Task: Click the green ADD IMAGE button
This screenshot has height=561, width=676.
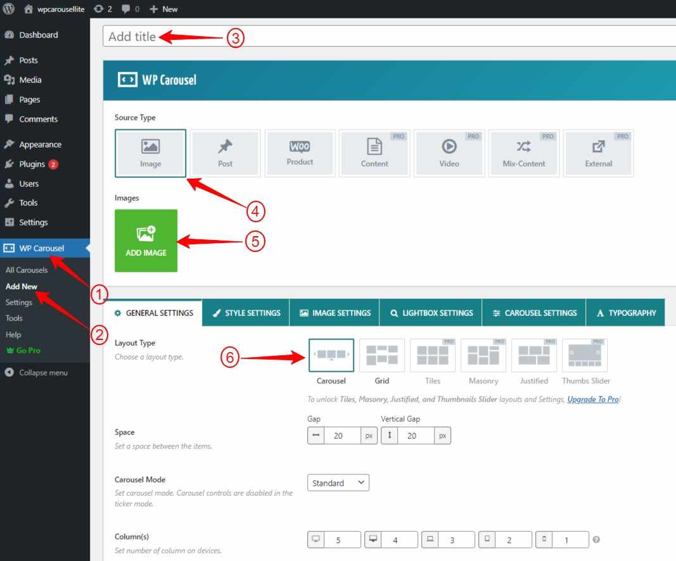Action: coord(146,241)
